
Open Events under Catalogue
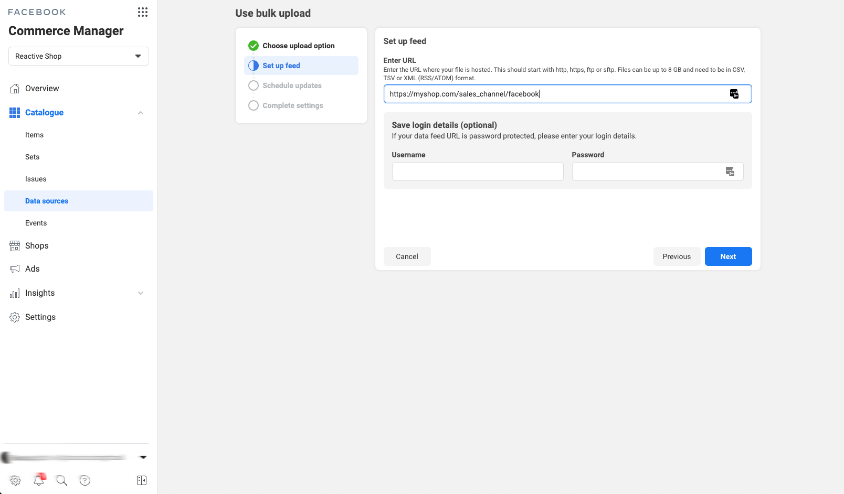pos(36,223)
